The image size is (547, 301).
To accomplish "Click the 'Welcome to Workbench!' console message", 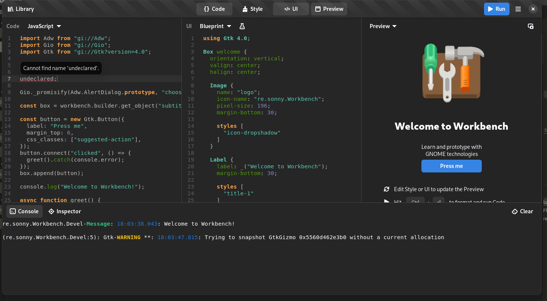I will click(119, 224).
